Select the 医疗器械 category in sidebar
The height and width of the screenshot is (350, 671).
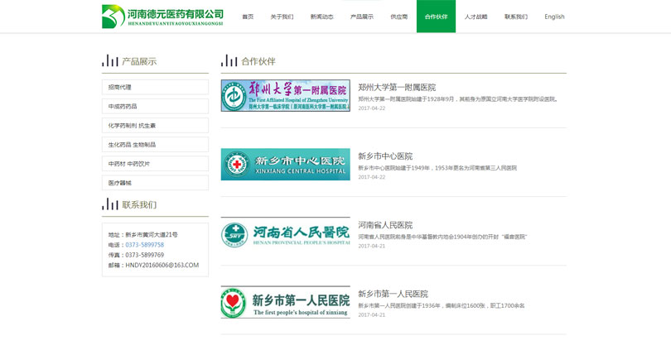coord(155,183)
